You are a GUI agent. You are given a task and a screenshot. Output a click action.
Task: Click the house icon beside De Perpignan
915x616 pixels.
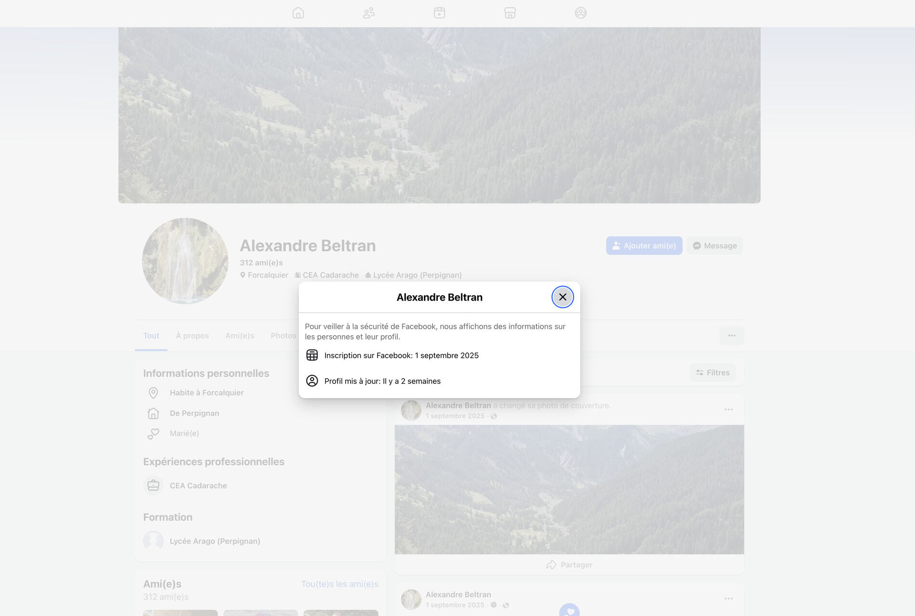(153, 413)
